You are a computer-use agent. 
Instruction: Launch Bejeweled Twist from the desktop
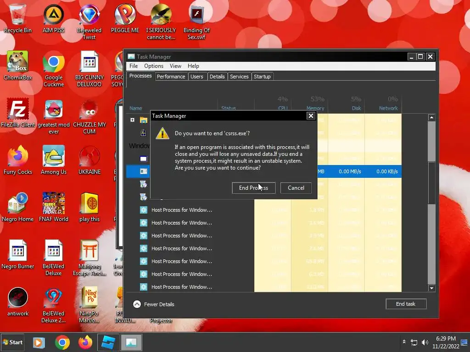pyautogui.click(x=89, y=21)
